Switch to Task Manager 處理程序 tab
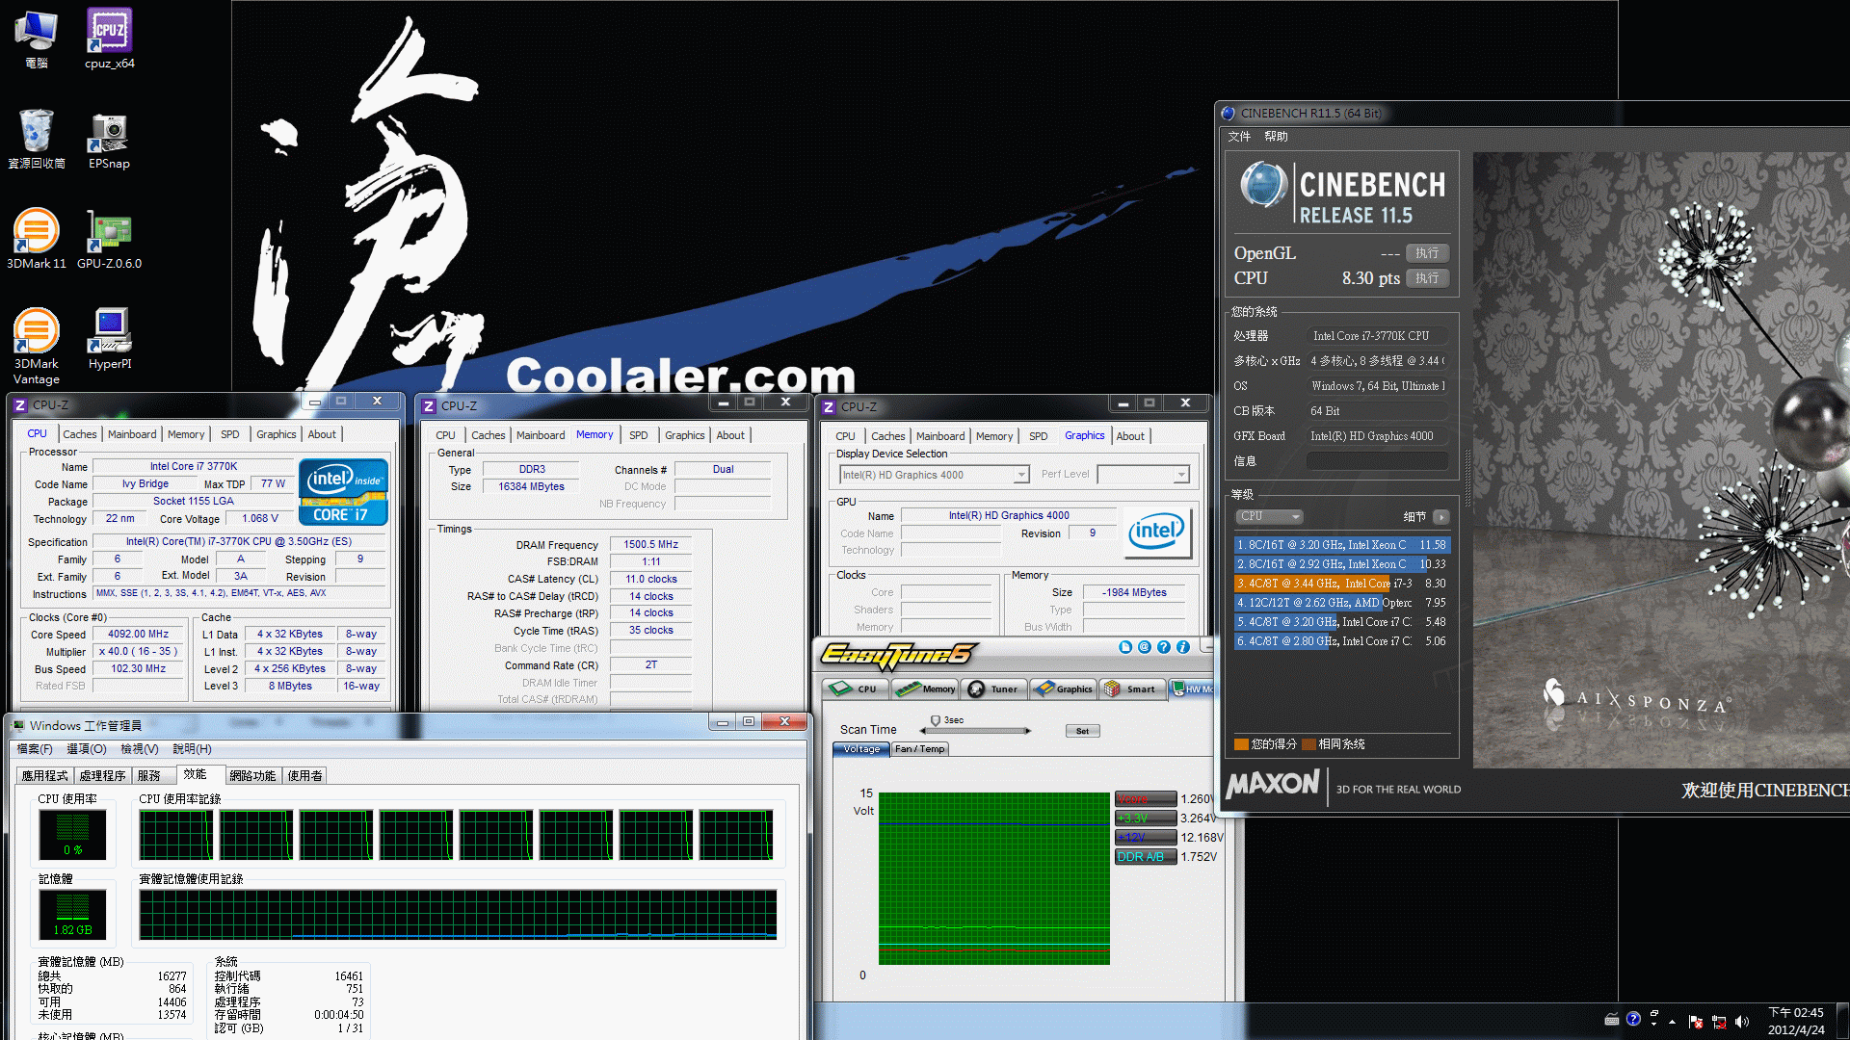 (103, 775)
